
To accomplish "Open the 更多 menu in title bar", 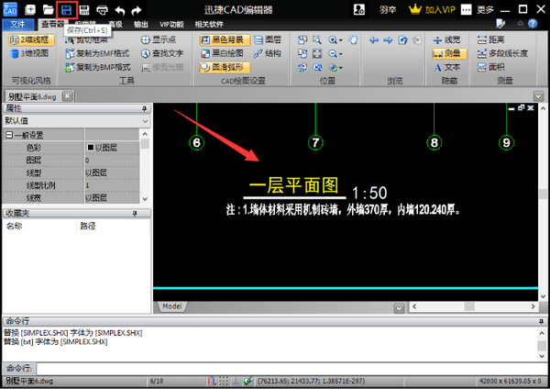I will (485, 9).
